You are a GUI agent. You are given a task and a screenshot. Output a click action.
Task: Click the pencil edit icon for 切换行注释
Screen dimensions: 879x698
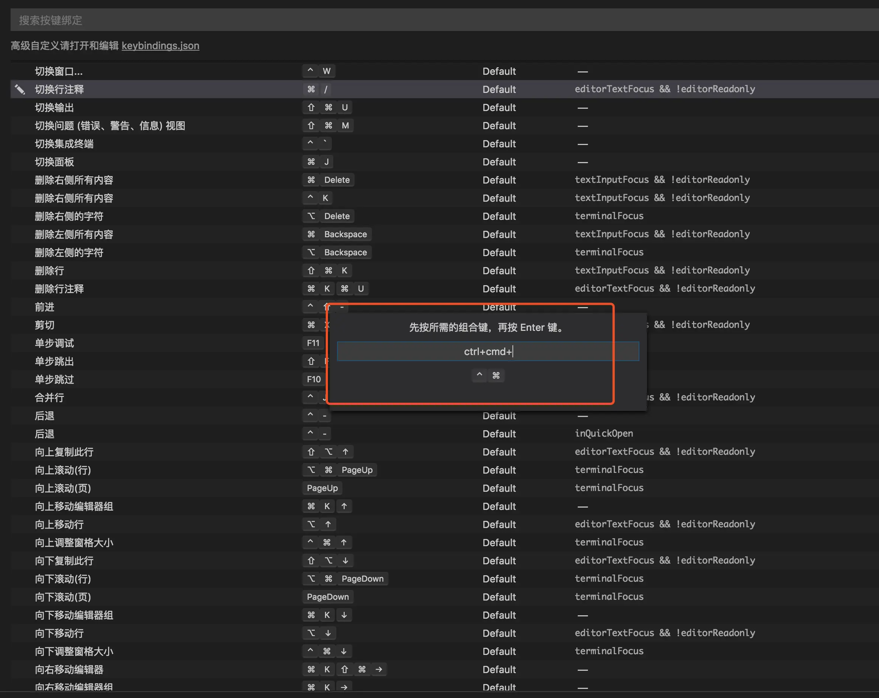(20, 89)
